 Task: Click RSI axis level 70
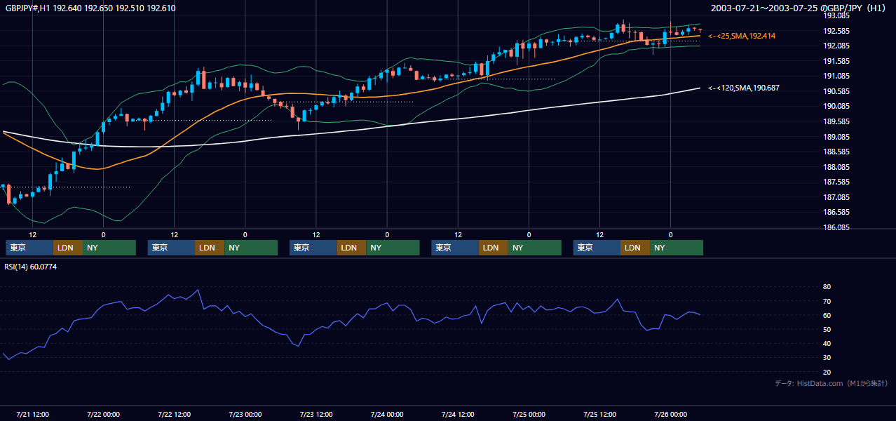[827, 301]
